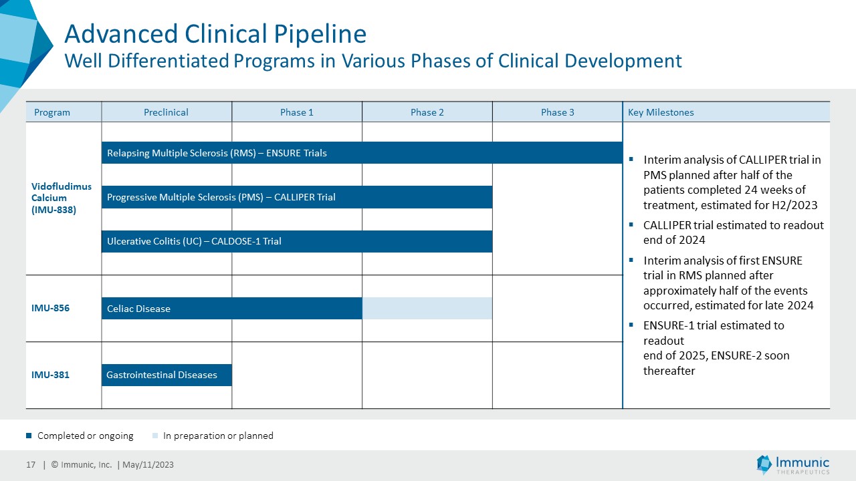Image resolution: width=856 pixels, height=481 pixels.
Task: Select the Preclinical column header
Action: [166, 112]
